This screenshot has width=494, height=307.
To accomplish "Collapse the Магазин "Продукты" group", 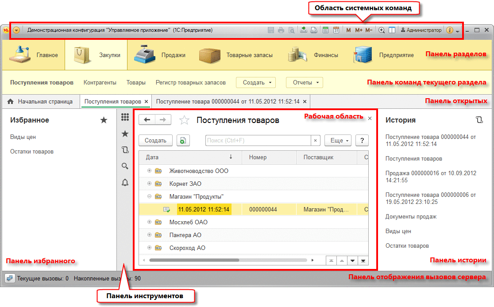I will [149, 196].
